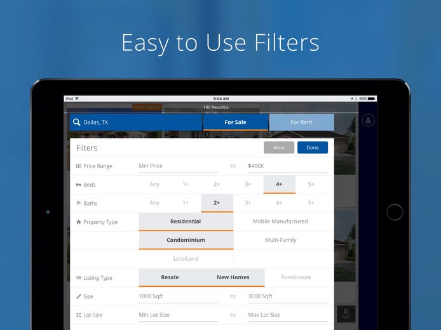Click the 9:04 AM clock text

(221, 98)
